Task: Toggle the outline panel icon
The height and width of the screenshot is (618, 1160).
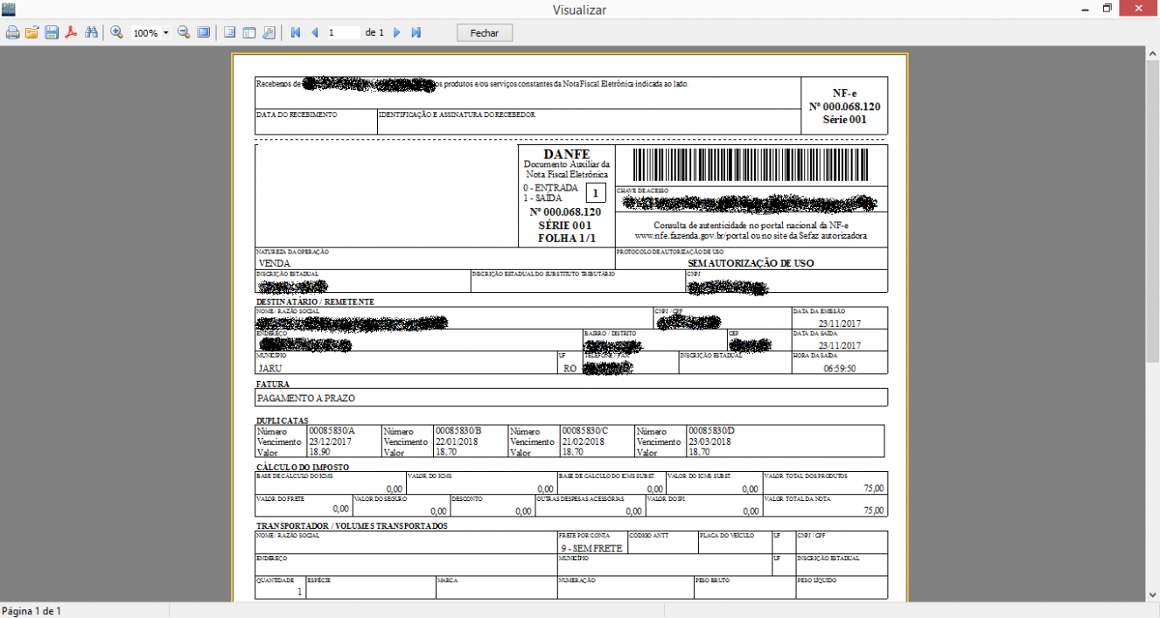Action: click(229, 32)
